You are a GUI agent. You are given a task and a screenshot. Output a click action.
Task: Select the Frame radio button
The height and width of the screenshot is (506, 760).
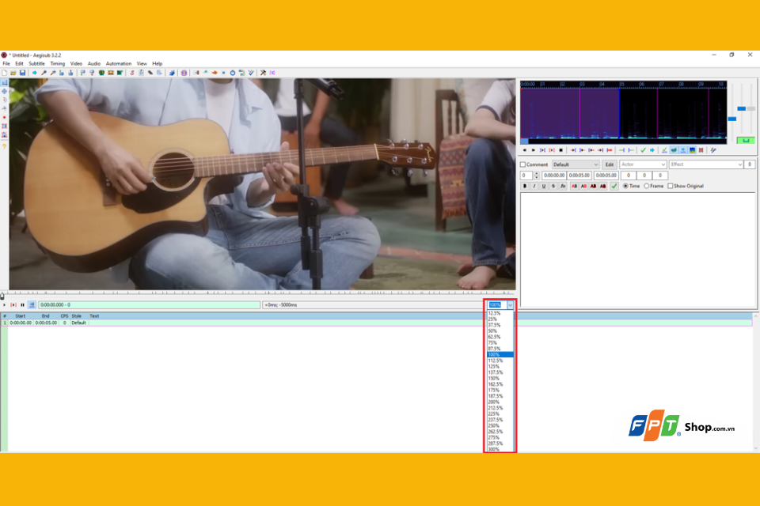[647, 186]
